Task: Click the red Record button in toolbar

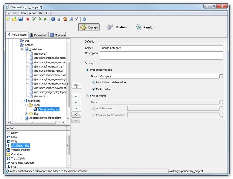Action: coord(28,19)
